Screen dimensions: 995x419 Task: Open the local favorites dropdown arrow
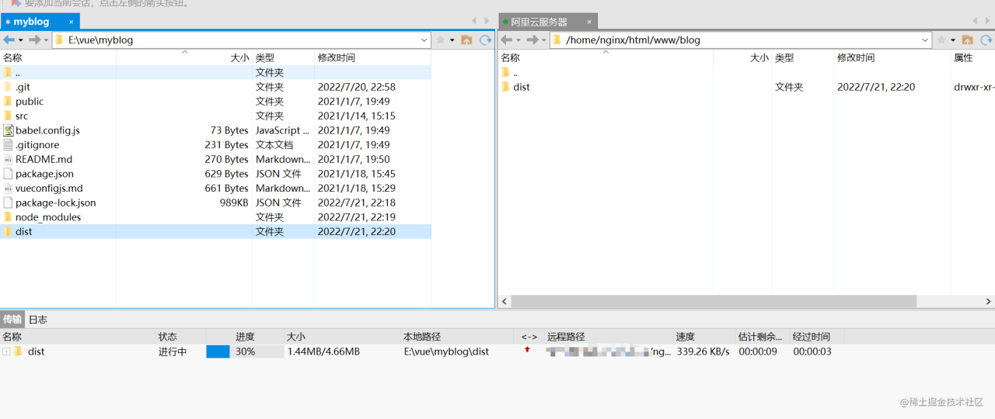452,40
